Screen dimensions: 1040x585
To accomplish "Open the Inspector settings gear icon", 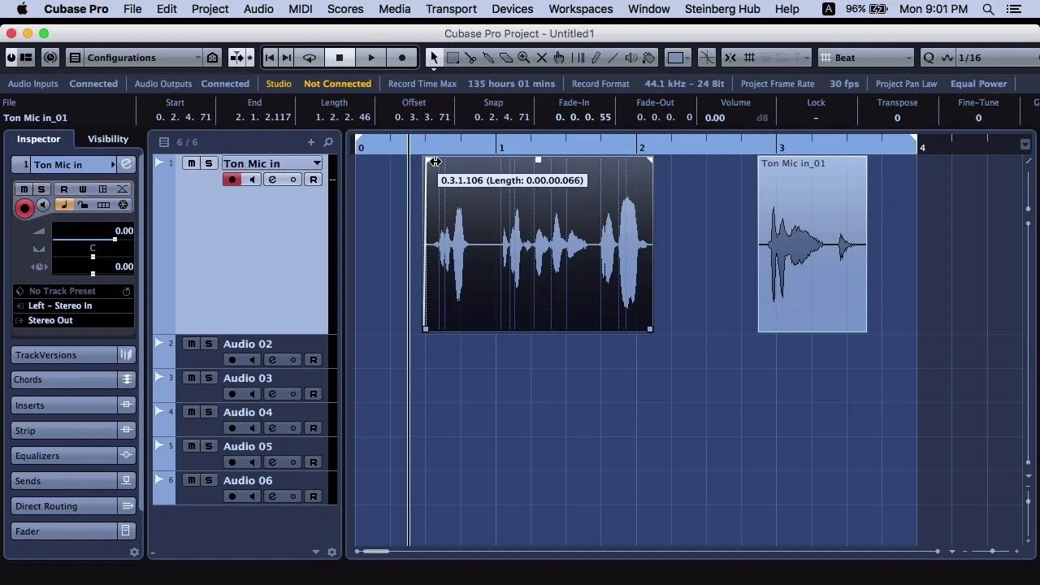I will [134, 552].
